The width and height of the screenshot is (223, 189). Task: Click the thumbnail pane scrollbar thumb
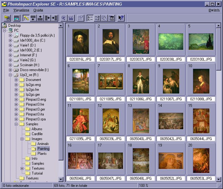[218, 49]
